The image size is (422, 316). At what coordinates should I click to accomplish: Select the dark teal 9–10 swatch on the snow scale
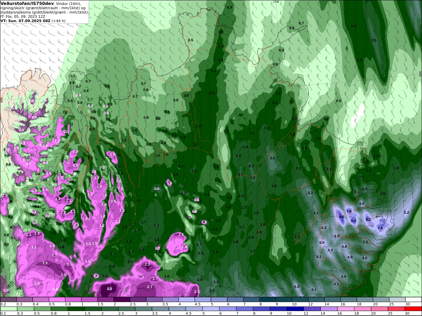284,300
